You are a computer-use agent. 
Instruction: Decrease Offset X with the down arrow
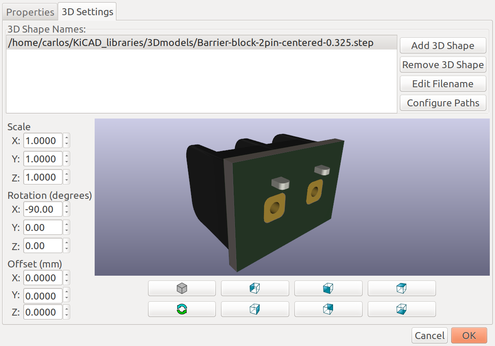[66, 281]
